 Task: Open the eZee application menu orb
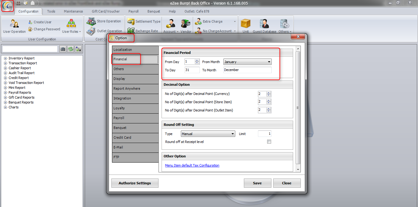pos(8,6)
